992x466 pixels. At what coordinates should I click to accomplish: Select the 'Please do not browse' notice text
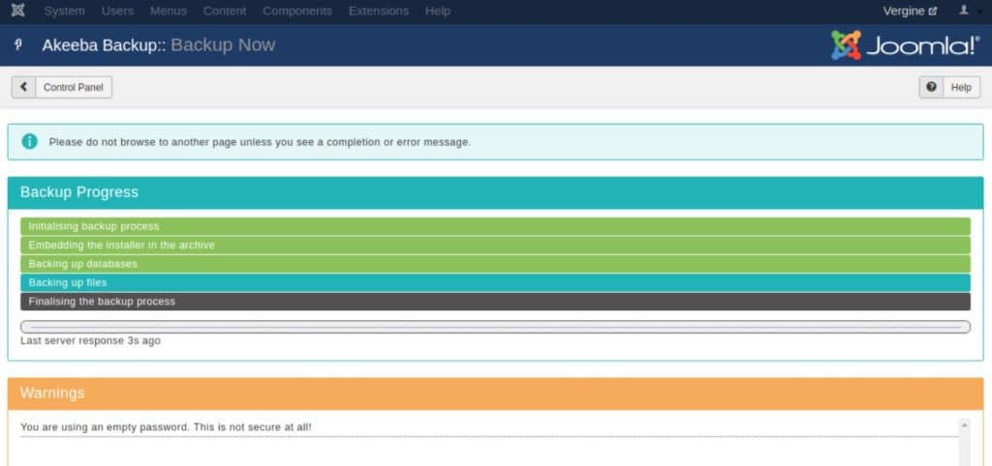pyautogui.click(x=260, y=142)
